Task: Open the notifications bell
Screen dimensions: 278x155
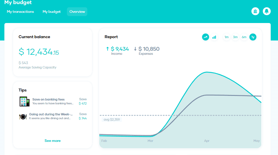Action: click(267, 11)
